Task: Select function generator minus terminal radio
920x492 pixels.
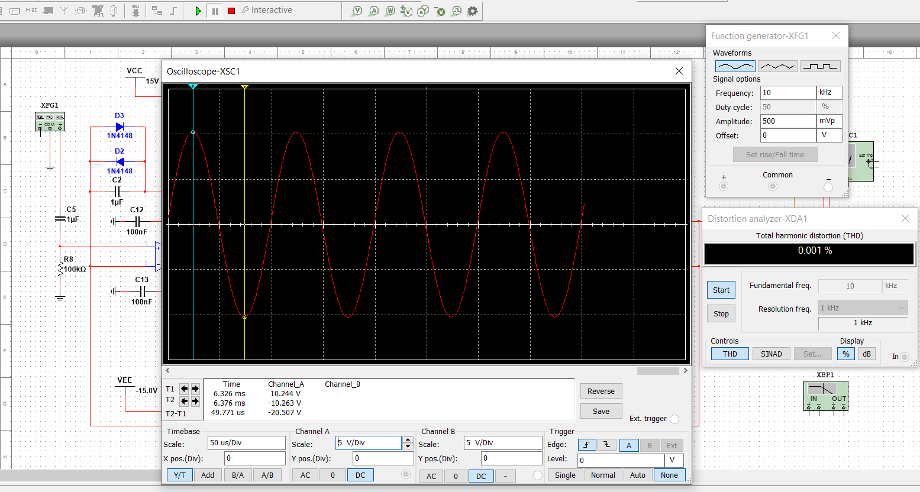Action: click(x=828, y=187)
